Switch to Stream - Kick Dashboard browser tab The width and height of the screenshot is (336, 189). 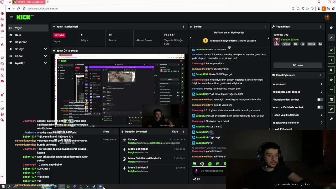pos(29,2)
